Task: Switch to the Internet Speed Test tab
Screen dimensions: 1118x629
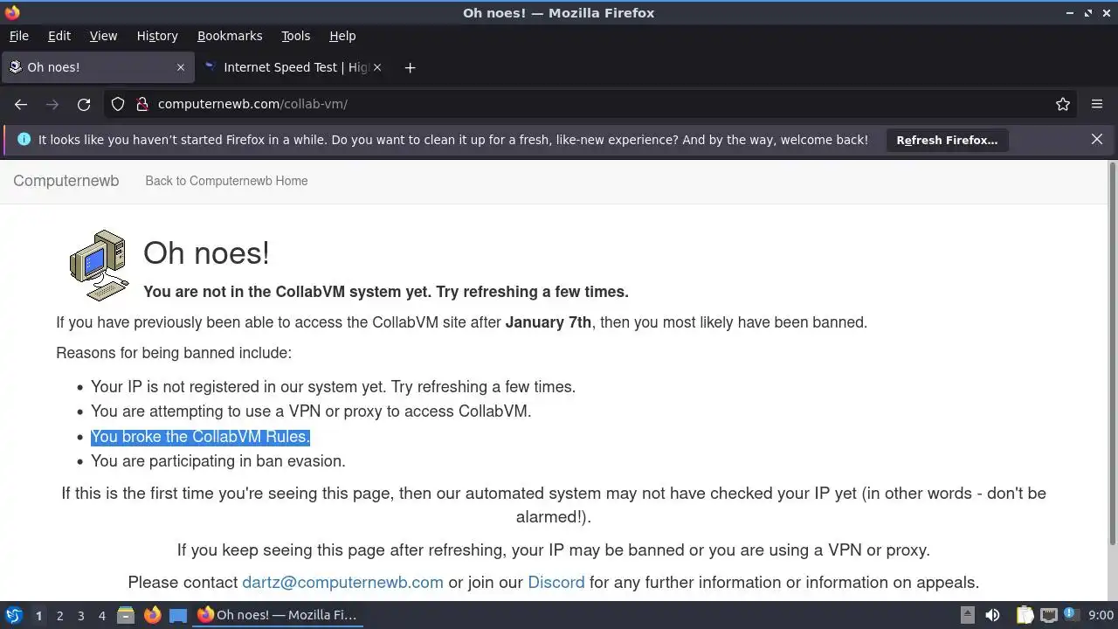Action: point(293,67)
